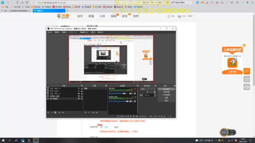Pop out the Audio Mixer dock panel
Screen dimensions: 255x143
[x=138, y=86]
